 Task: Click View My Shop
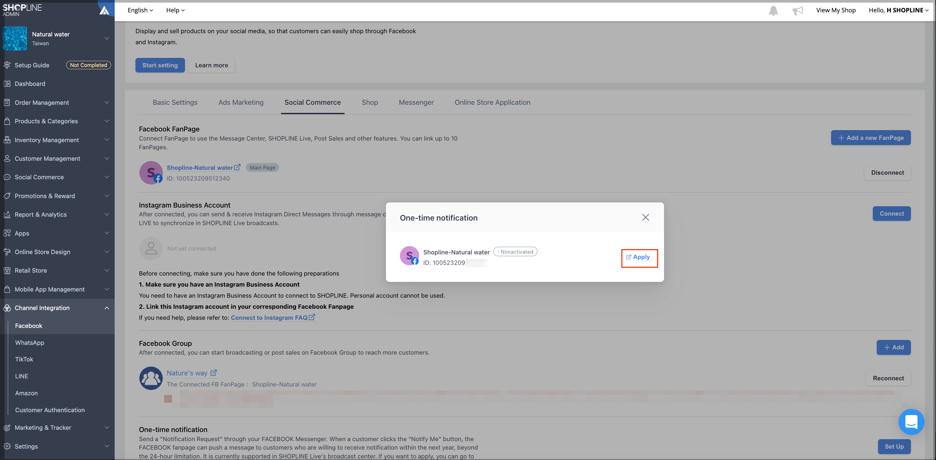836,10
